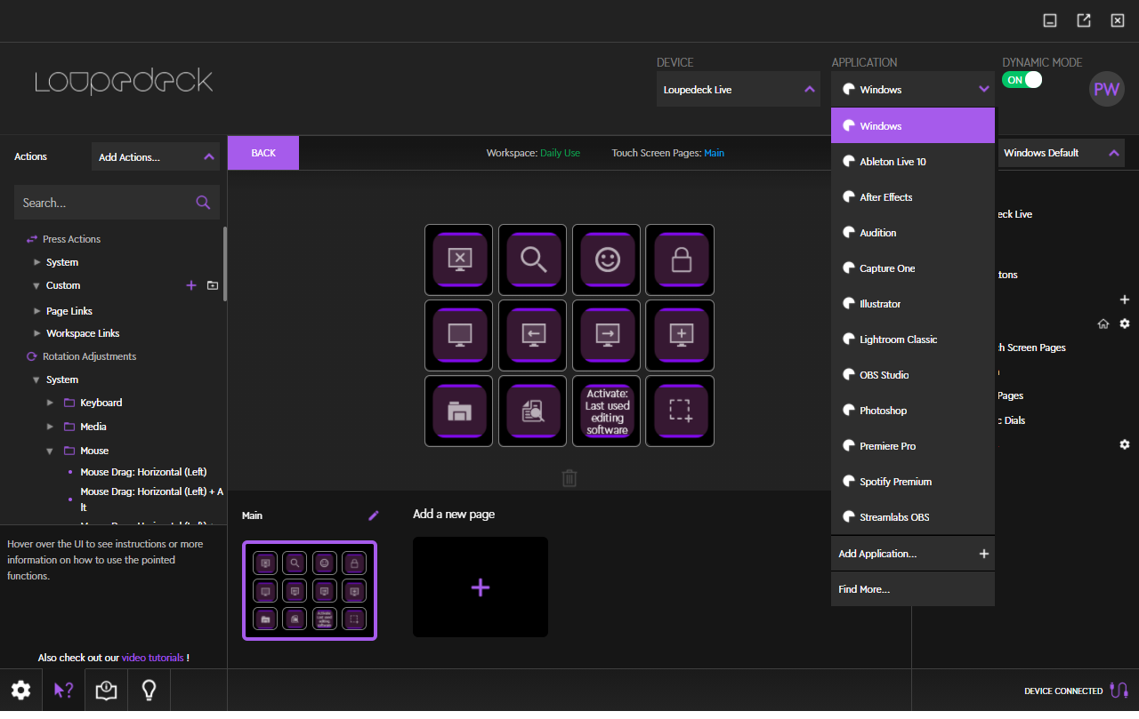
Task: Select Lightroom Classic from the application list
Action: pos(913,340)
